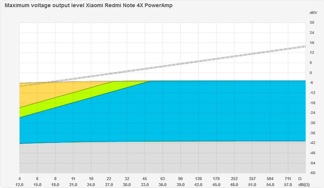Click the -54 vertical axis label
324x188 pixels.
(312, 163)
